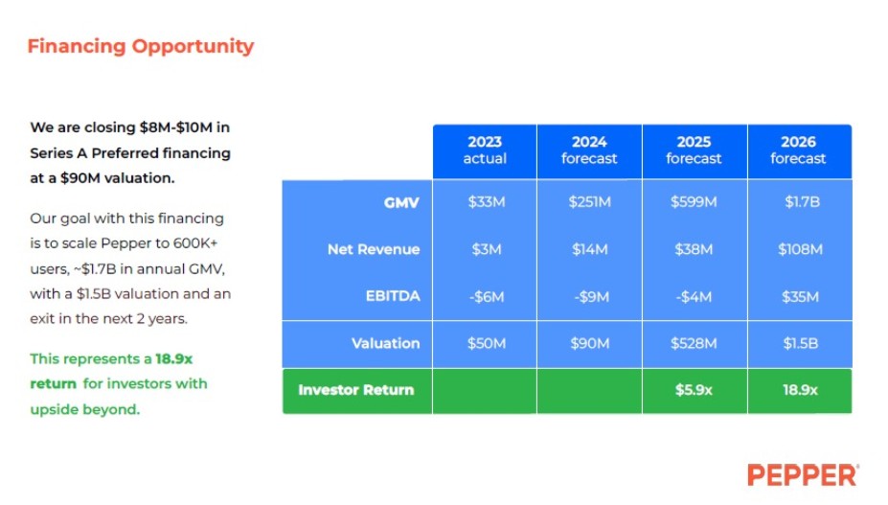Click the $528M valuation cell
Screen dimensions: 888x505
pyautogui.click(x=694, y=343)
